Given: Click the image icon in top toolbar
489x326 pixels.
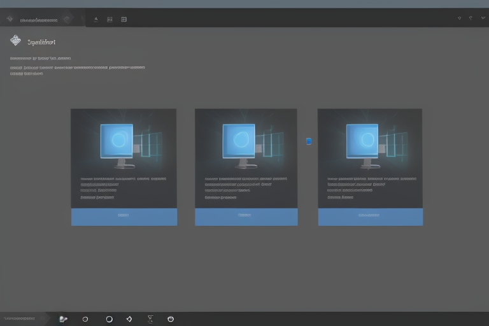Looking at the screenshot, I should tap(110, 19).
